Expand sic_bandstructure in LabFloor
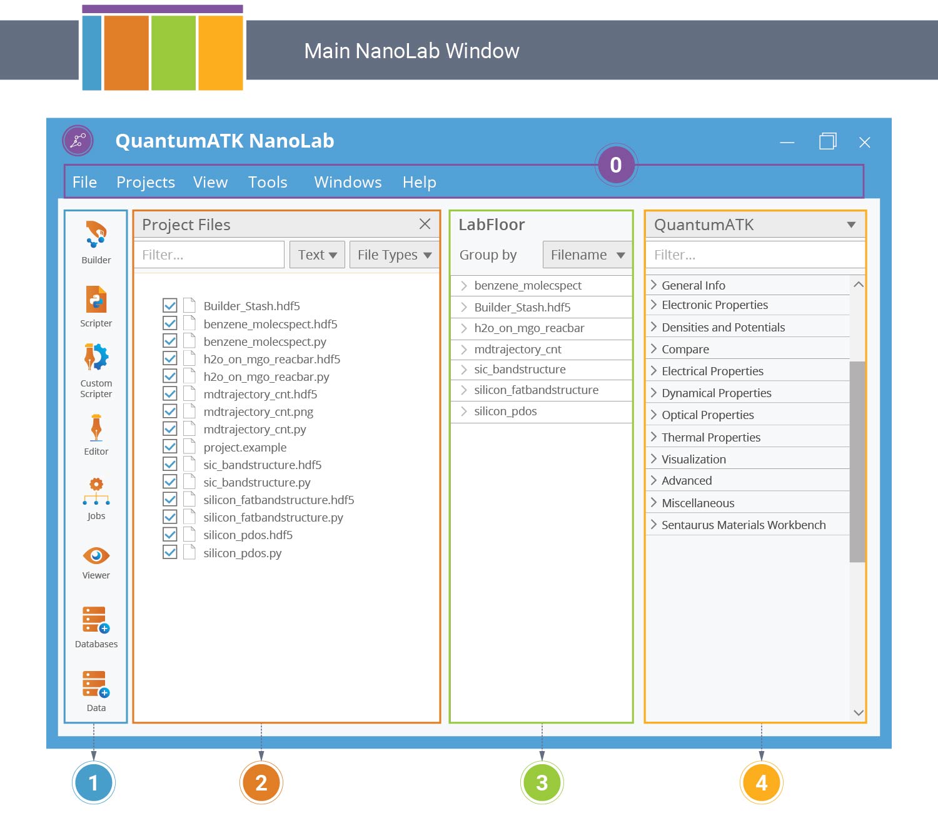Viewport: 938px width, 813px height. [x=464, y=370]
